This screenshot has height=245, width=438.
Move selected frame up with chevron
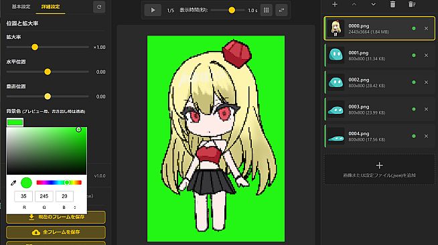pos(354,4)
